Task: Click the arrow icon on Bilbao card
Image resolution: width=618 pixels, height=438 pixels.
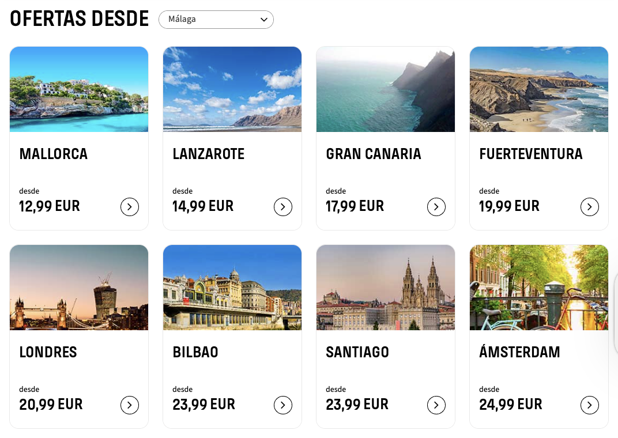Action: point(283,406)
